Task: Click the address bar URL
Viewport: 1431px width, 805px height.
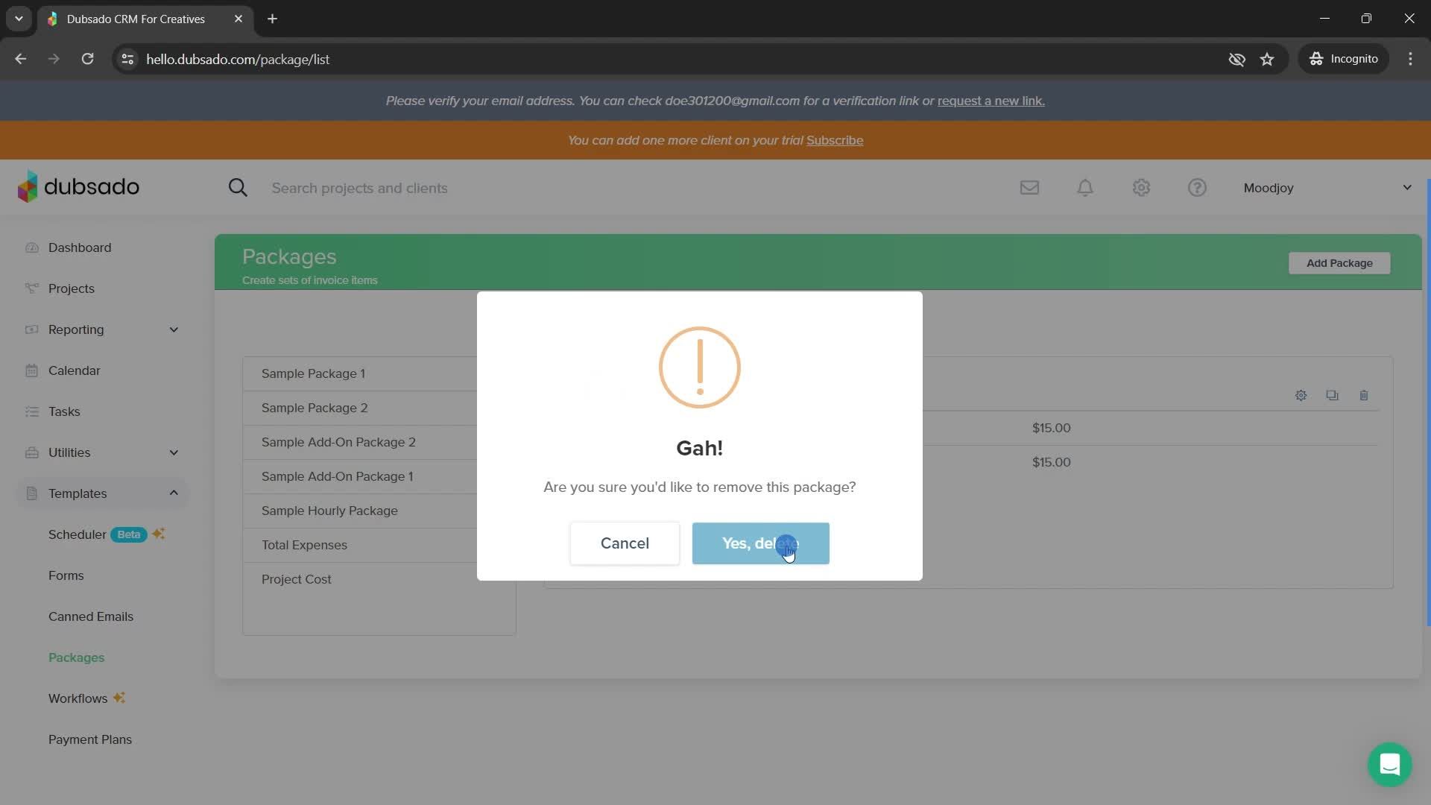Action: pyautogui.click(x=238, y=59)
